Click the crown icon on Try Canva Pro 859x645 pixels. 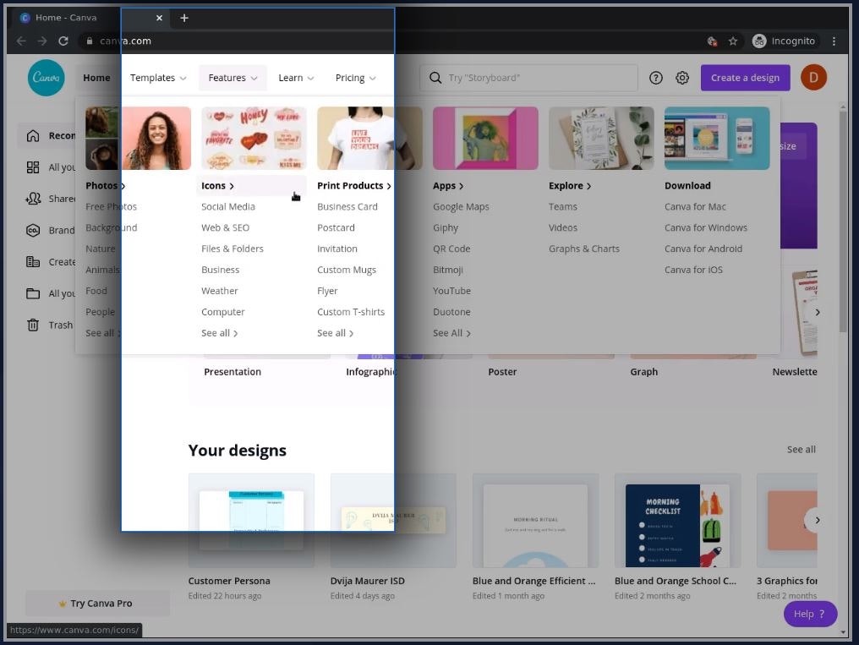point(63,604)
